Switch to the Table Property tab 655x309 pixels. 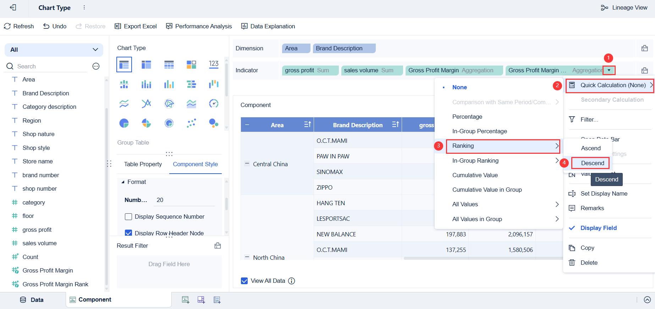pyautogui.click(x=143, y=164)
